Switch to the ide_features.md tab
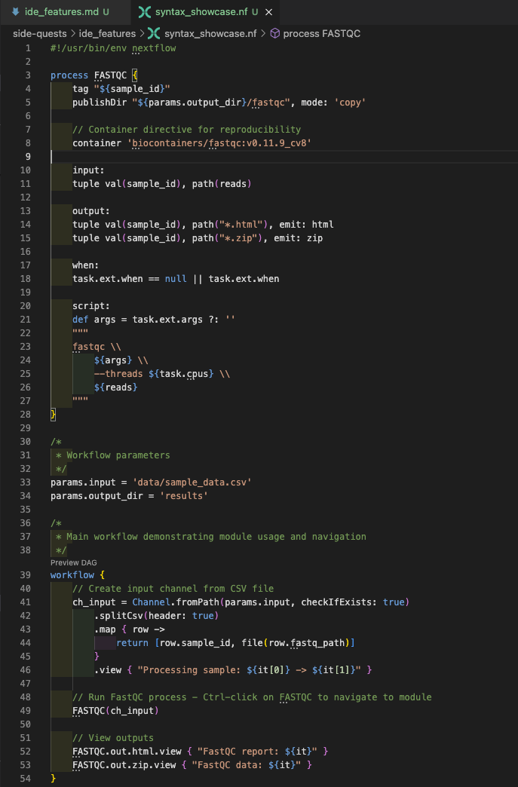Viewport: 518px width, 787px height. [60, 11]
